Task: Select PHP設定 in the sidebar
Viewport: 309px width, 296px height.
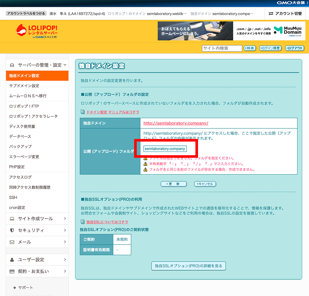Action: [x=16, y=167]
